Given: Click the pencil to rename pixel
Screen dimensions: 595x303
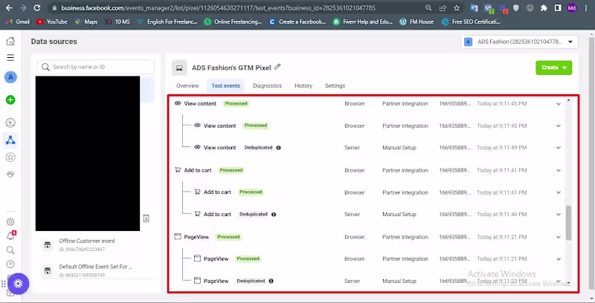Looking at the screenshot, I should (x=277, y=67).
